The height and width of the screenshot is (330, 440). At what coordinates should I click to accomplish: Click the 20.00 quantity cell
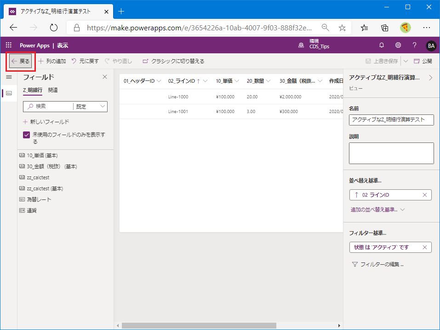pyautogui.click(x=252, y=97)
